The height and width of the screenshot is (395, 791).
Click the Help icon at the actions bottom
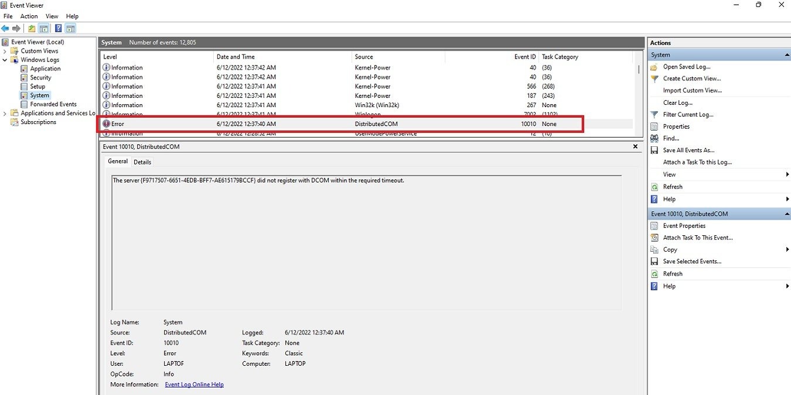tap(654, 286)
